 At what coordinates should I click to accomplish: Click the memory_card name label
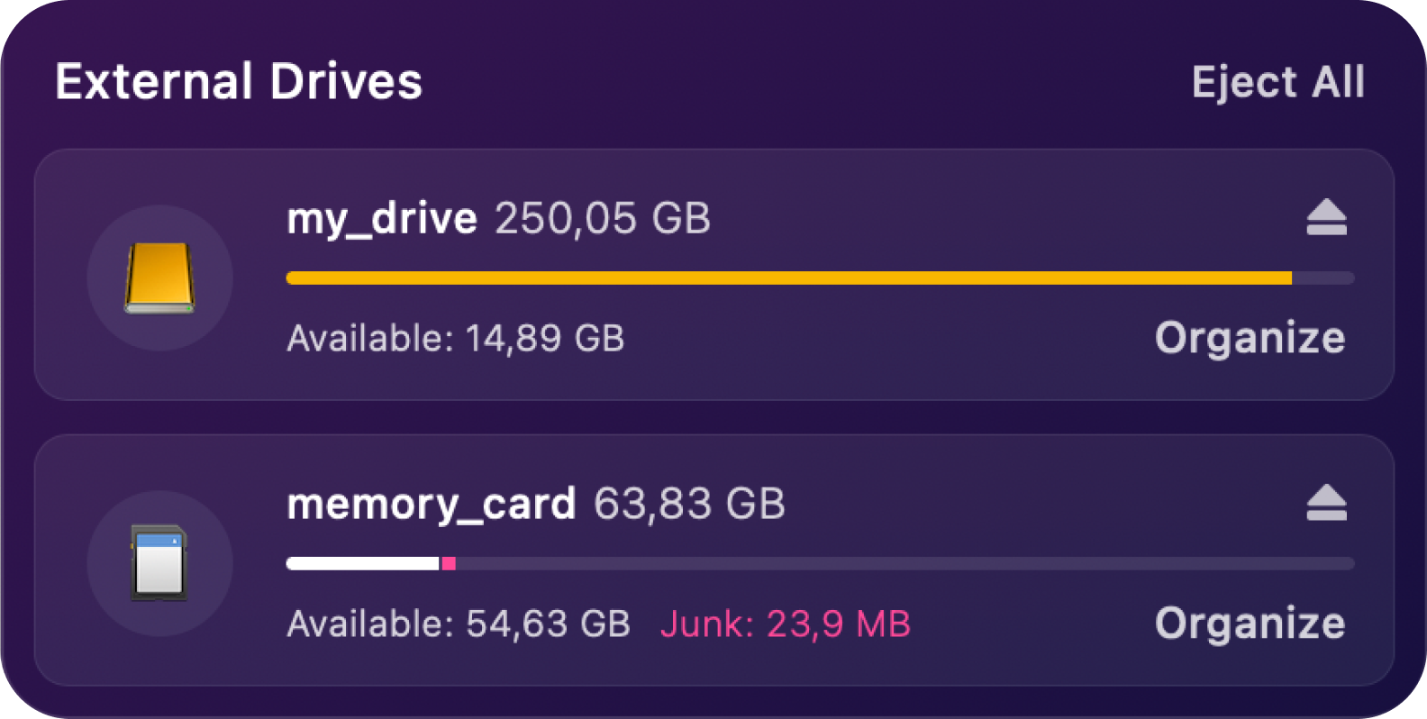pos(431,504)
